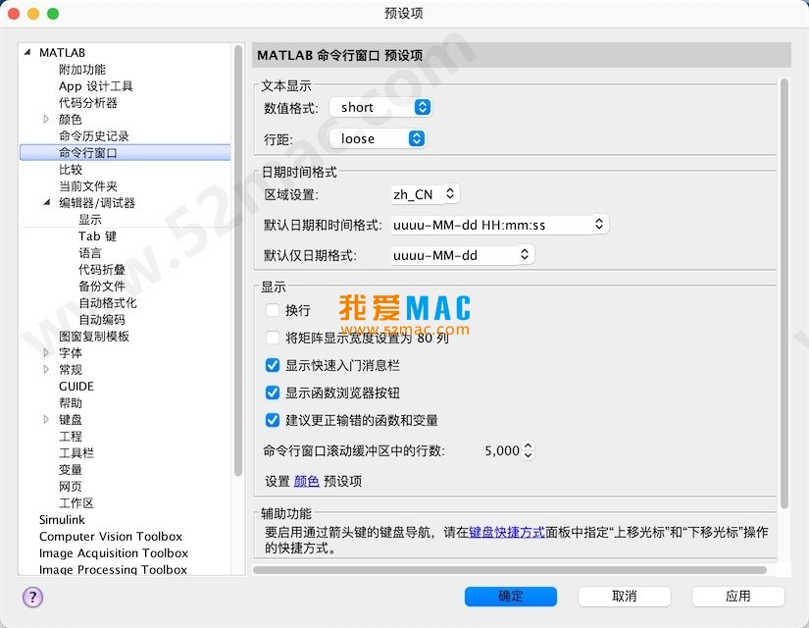Select 网页 in the tree
809x628 pixels.
click(71, 487)
